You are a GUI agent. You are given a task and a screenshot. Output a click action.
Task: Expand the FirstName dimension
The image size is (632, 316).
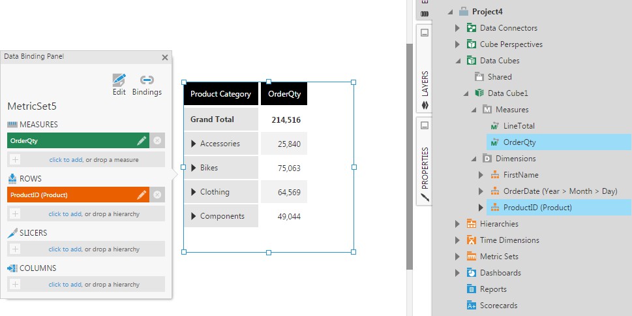[x=481, y=175]
